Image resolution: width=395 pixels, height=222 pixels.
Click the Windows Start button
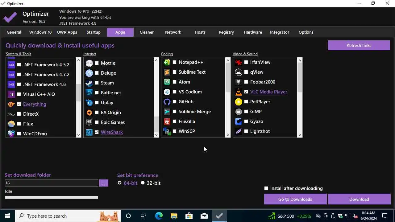(x=7, y=216)
